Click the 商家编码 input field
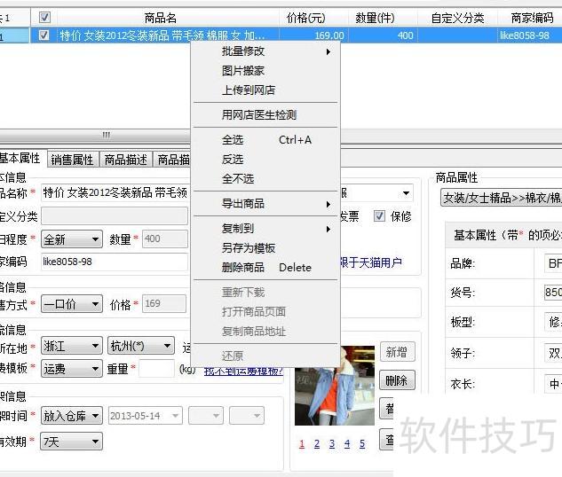This screenshot has height=477, width=562. pyautogui.click(x=114, y=262)
